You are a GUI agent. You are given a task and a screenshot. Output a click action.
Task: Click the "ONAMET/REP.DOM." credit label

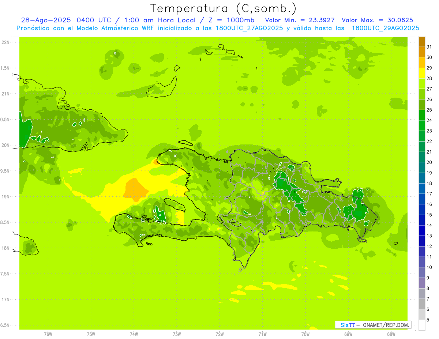coord(386,325)
